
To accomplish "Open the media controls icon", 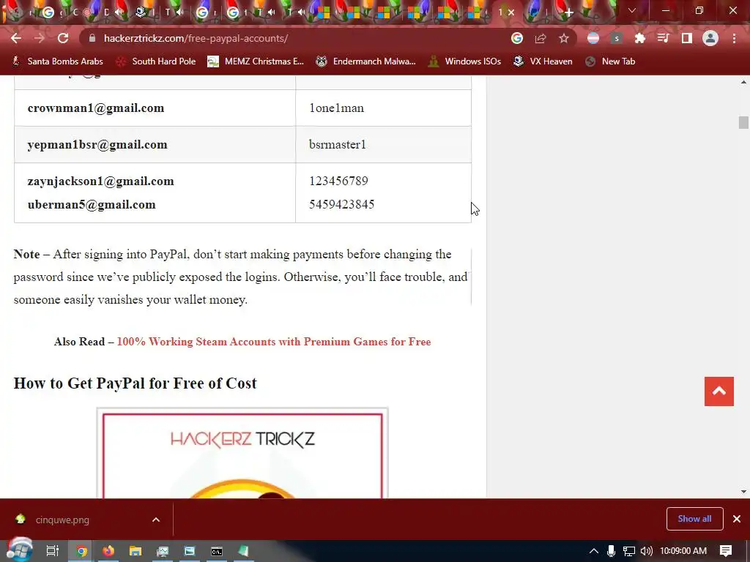I will 663,38.
